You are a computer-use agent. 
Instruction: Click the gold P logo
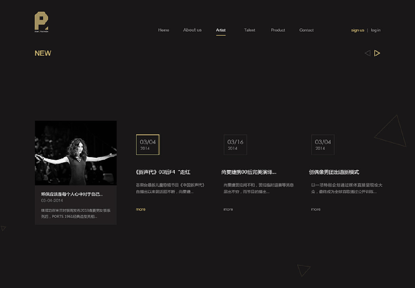pos(41,22)
